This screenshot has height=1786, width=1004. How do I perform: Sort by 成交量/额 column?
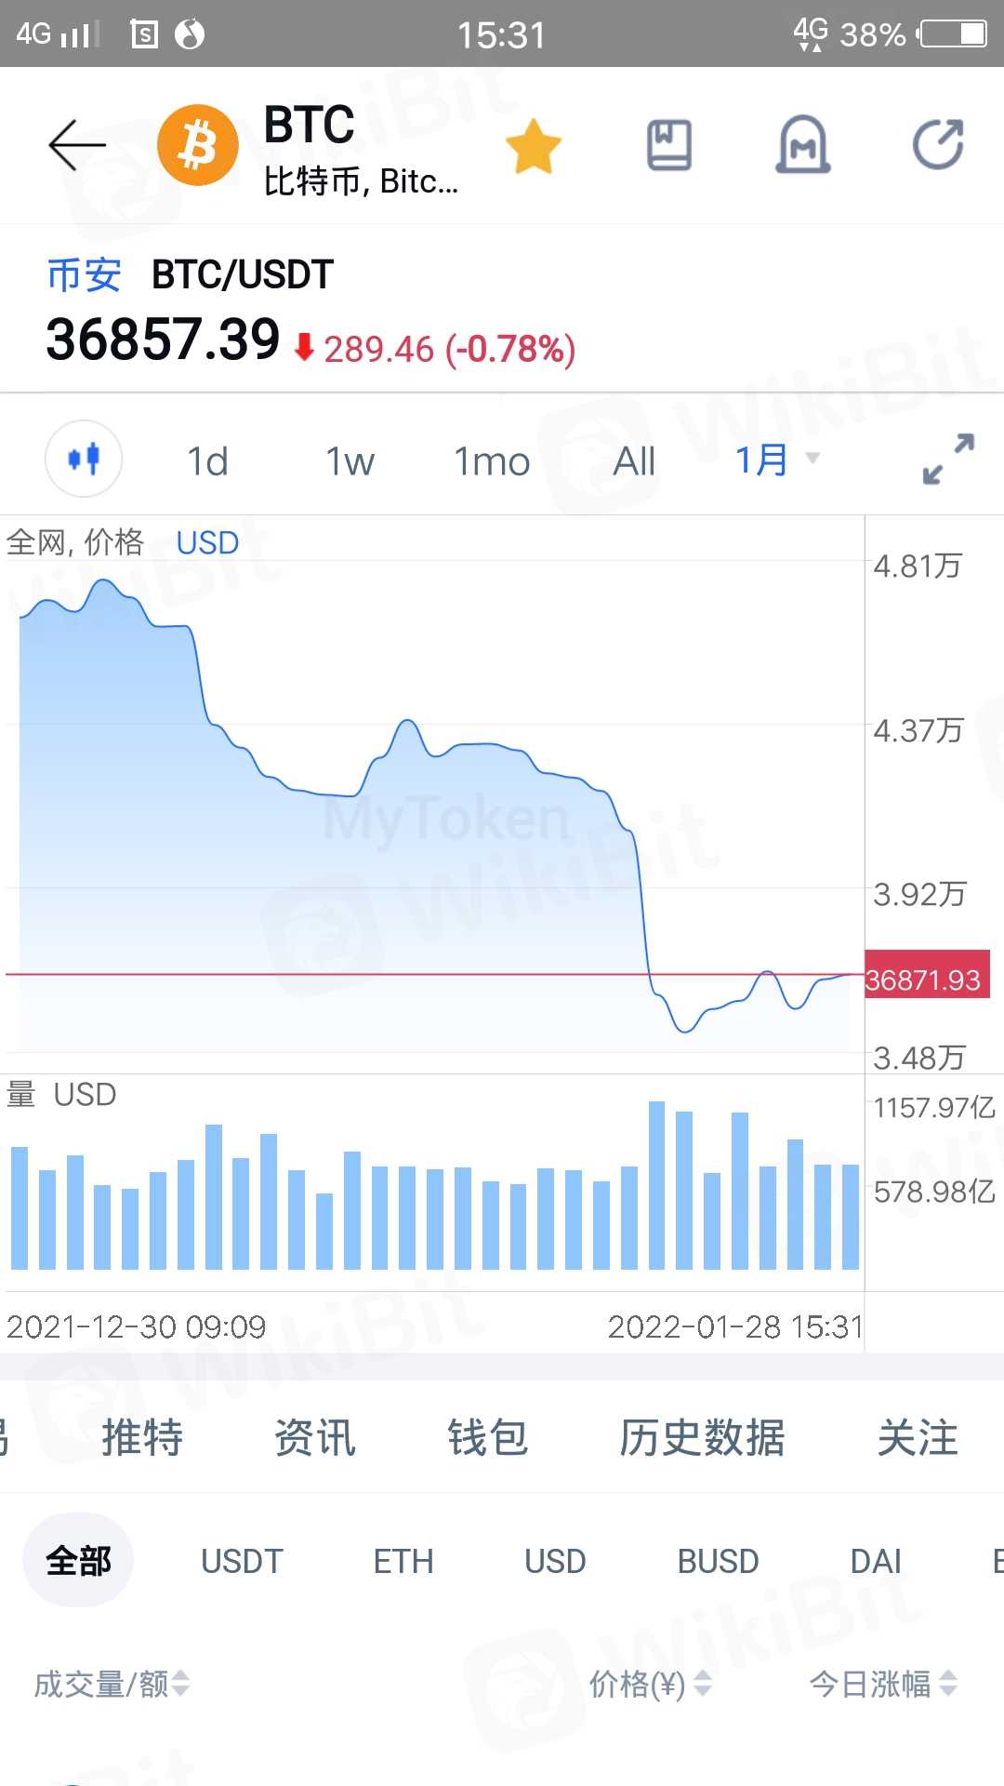(112, 1684)
